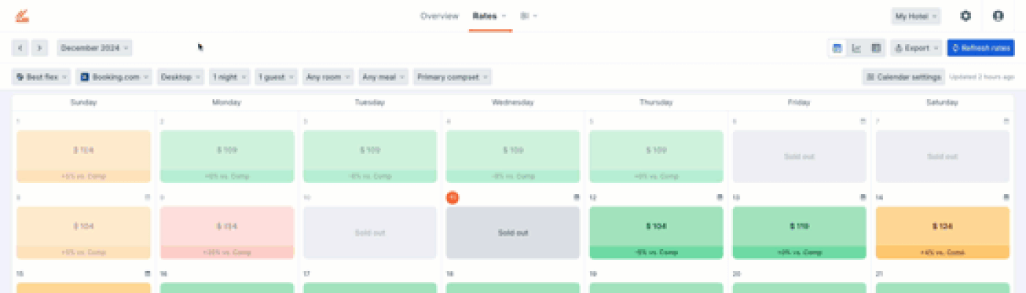Go to previous month arrow
This screenshot has height=293, width=1026.
[21, 48]
